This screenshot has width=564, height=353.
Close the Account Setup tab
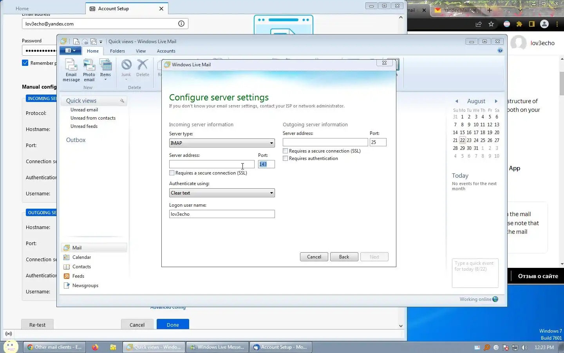click(161, 9)
